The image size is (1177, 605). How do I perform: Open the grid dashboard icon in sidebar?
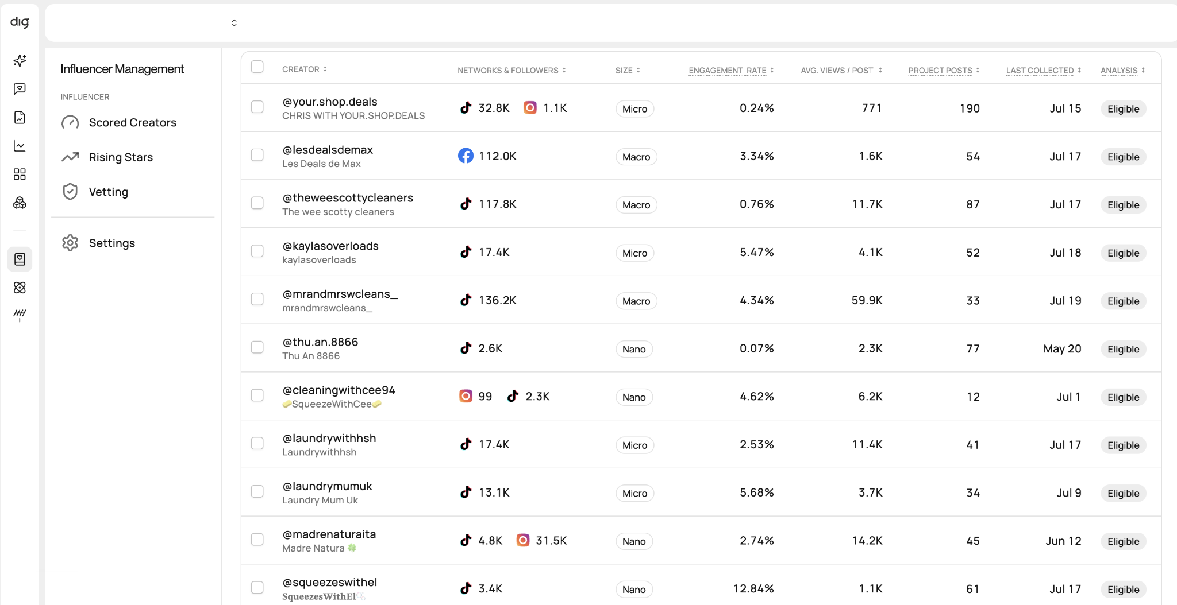(x=20, y=174)
